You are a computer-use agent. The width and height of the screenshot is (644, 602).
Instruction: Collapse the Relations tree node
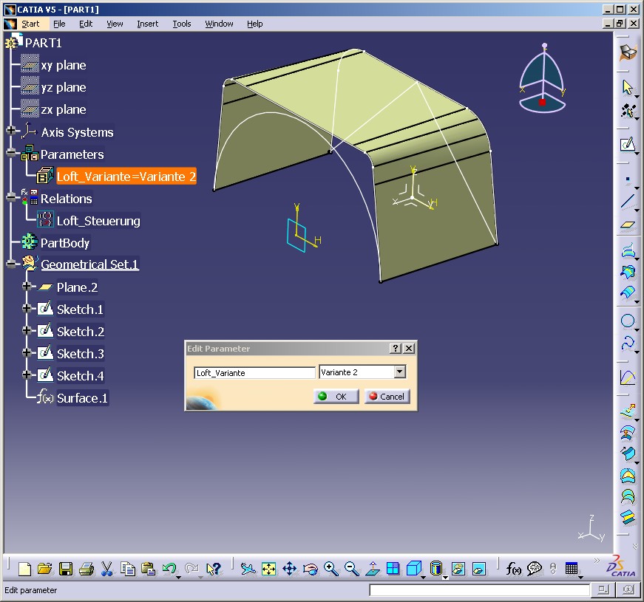12,198
